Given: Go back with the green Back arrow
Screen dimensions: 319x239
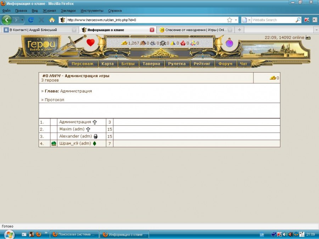Looking at the screenshot, I should (7, 20).
